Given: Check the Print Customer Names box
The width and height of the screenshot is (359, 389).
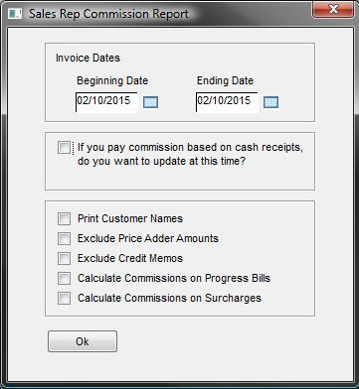Looking at the screenshot, I should [x=64, y=218].
